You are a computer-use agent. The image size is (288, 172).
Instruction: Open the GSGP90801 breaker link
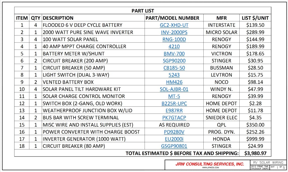coord(174,146)
